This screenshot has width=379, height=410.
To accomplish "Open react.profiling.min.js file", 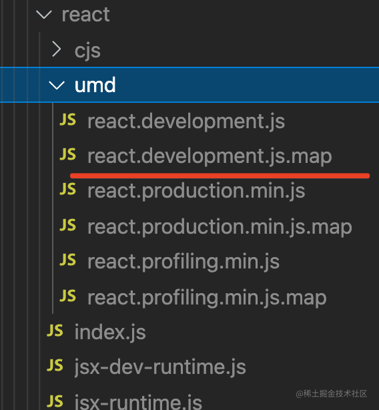I will (183, 262).
